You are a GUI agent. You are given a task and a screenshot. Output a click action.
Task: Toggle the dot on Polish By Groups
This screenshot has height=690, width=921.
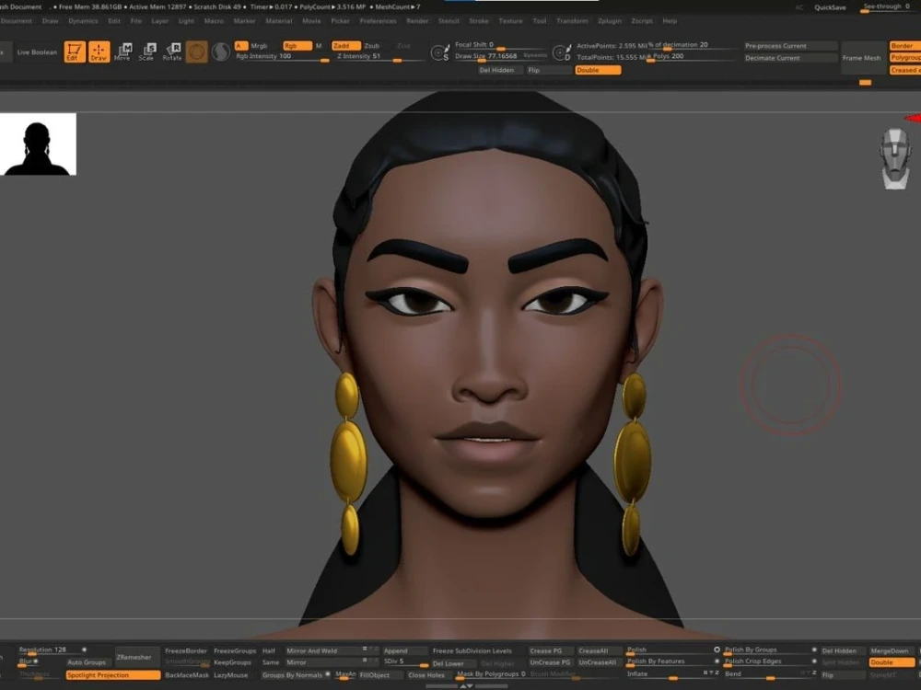point(814,650)
